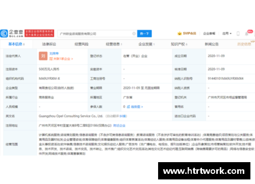Viewport: 255px width, 184px height.
Task: Open the 企业套餐 link
Action: 209,34
